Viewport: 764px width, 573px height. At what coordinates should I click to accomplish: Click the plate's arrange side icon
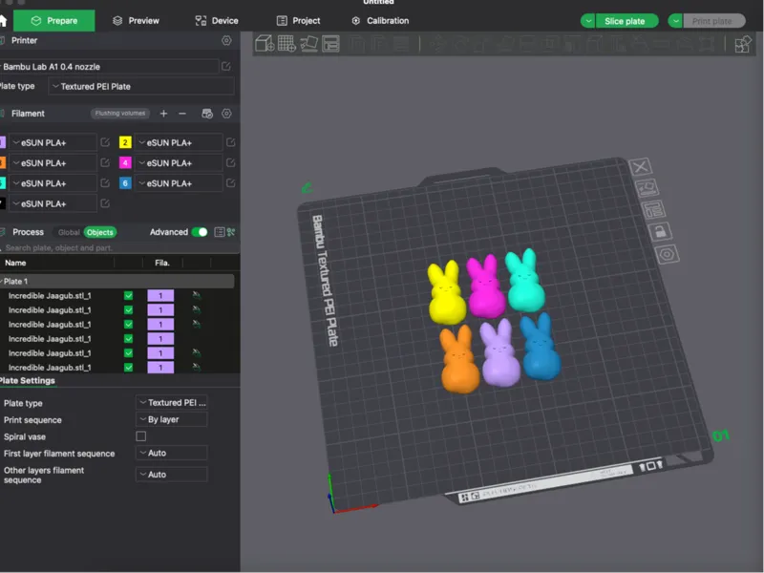[653, 209]
